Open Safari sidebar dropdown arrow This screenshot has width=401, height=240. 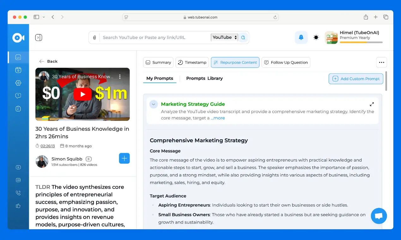[44, 17]
